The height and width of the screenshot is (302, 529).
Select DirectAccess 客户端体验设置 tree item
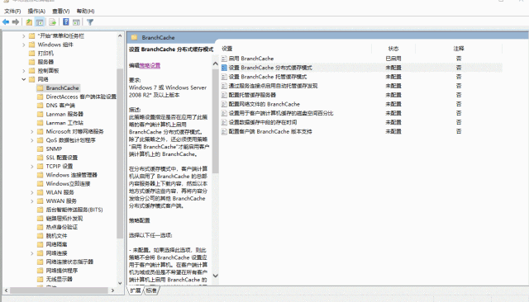tap(81, 97)
